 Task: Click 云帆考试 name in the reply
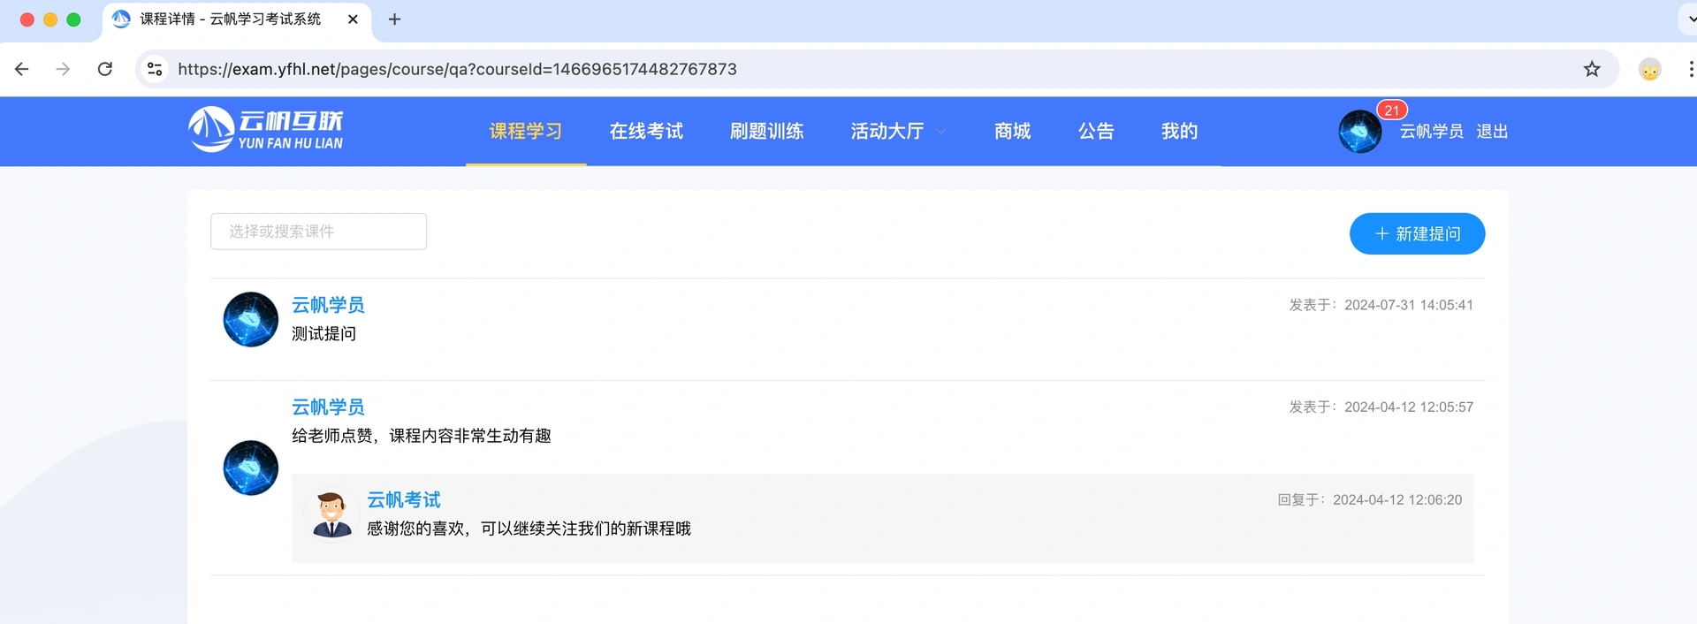[404, 499]
